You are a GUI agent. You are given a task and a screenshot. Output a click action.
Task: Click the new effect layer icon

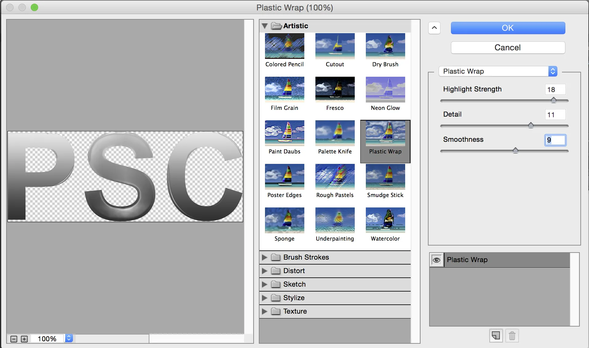[496, 335]
